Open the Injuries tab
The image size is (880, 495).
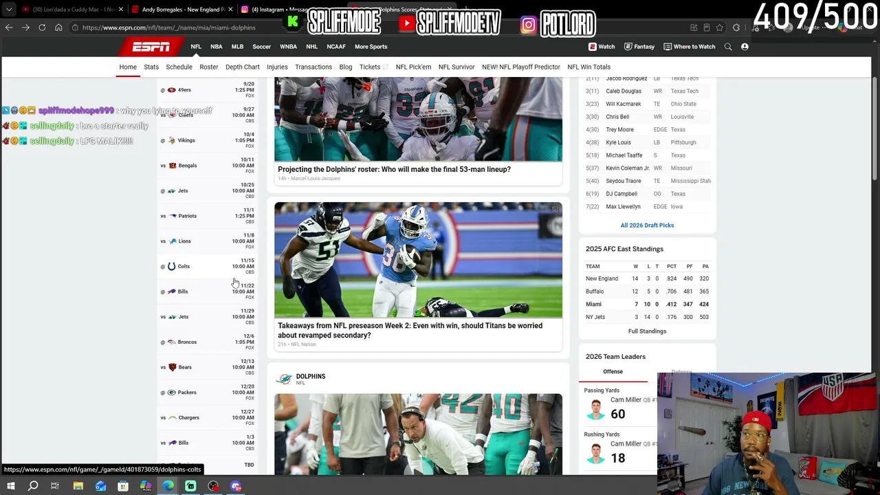[277, 67]
